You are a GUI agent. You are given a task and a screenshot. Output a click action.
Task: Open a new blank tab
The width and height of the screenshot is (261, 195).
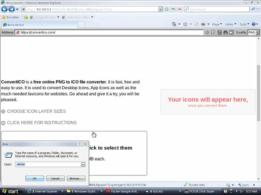click(x=81, y=25)
